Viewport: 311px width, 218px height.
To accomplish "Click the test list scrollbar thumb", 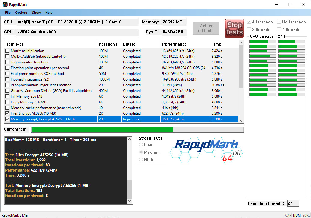I will pos(241,67).
